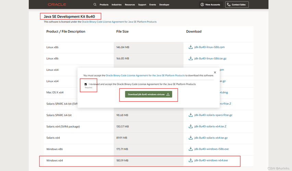Viewport: 292px width, 171px height.
Task: Click the Product / File Description column header
Action: [x=66, y=31]
